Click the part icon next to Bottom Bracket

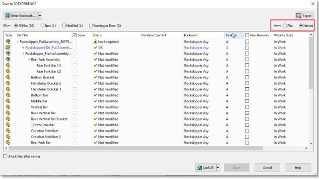pyautogui.click(x=8, y=77)
